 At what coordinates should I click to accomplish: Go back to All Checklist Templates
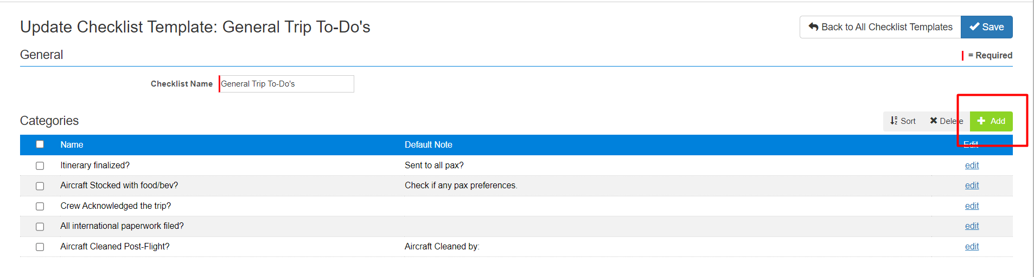pos(880,27)
